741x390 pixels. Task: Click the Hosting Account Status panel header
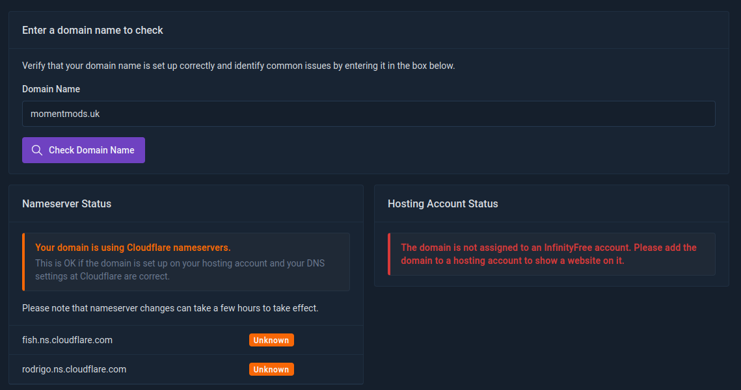(442, 204)
